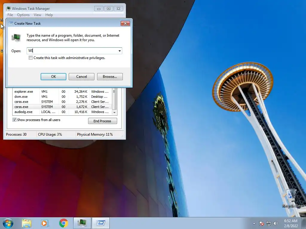Open the volume speaker tray icon
The image size is (306, 229).
[276, 223]
